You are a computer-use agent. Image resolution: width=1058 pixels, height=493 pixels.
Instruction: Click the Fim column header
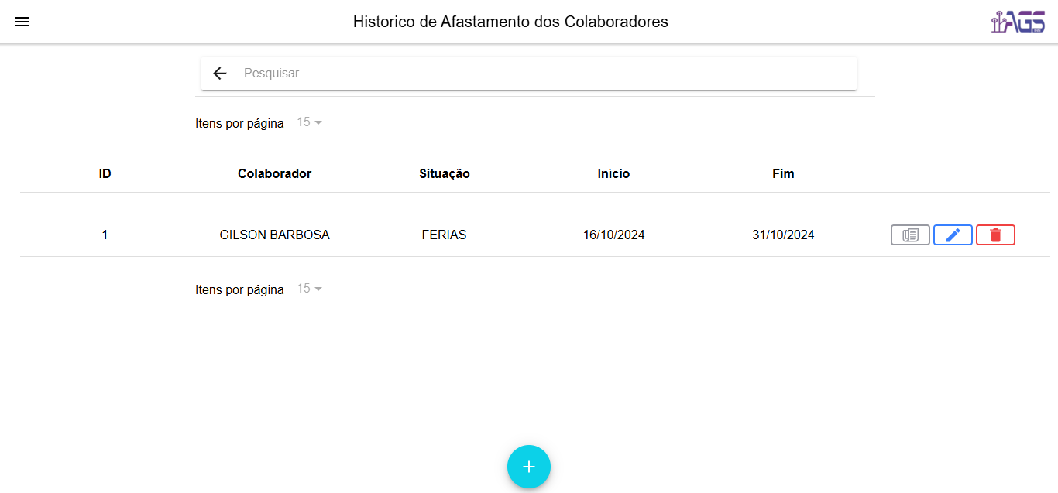783,174
